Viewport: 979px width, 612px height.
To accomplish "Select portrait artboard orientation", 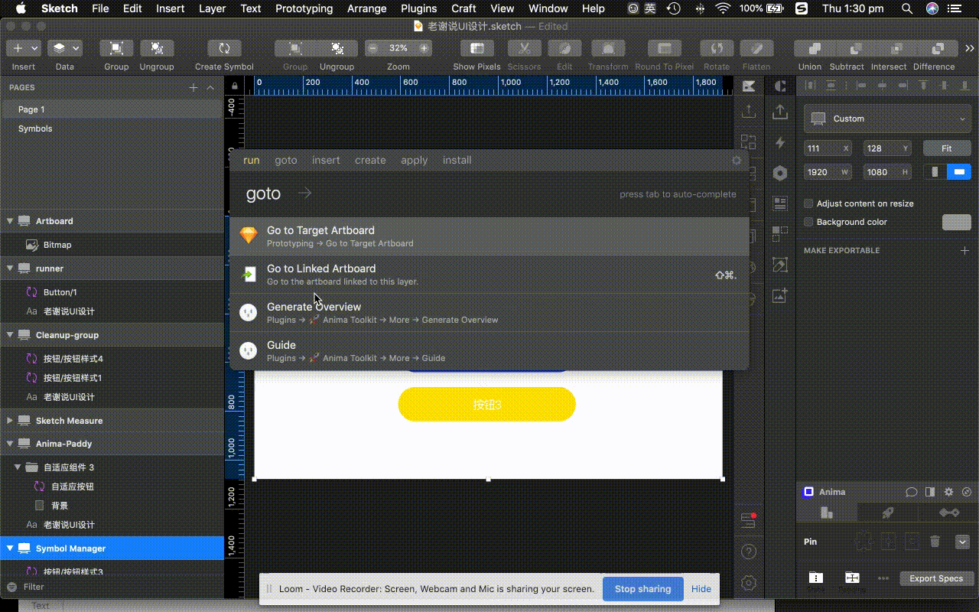I will tap(935, 172).
